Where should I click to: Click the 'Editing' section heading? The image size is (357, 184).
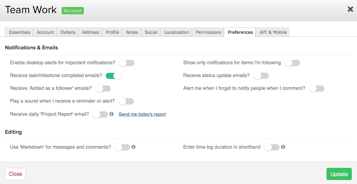pyautogui.click(x=13, y=132)
